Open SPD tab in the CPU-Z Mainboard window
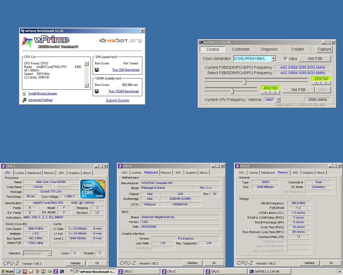The height and width of the screenshot is (275, 343). [x=178, y=173]
